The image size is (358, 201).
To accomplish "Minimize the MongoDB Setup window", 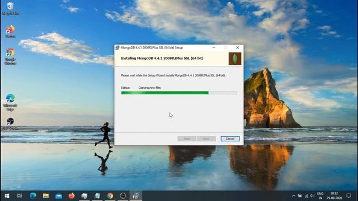I will click(214, 47).
